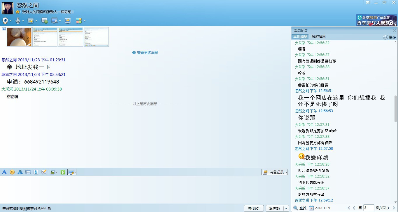Create a discussion group with the chat-plus icon

click(x=44, y=20)
